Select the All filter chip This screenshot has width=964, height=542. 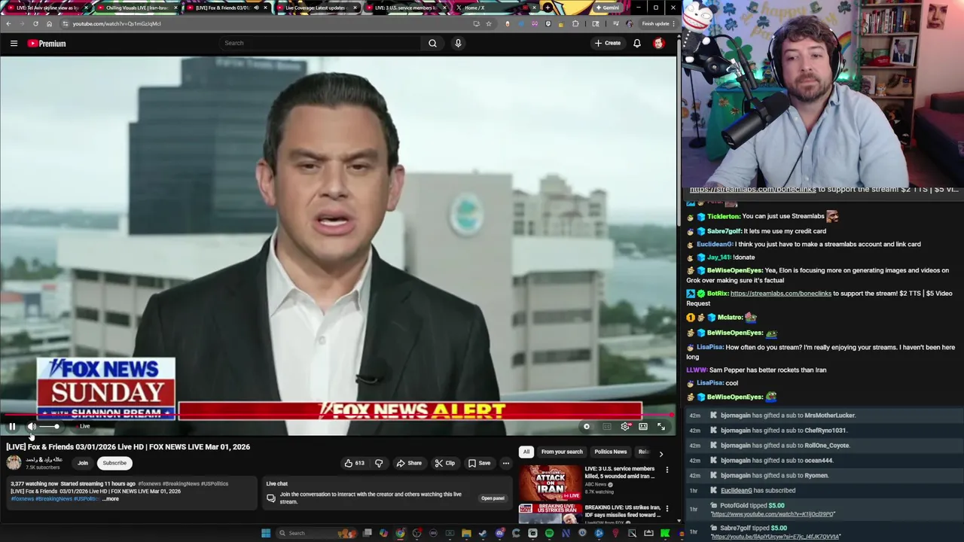[x=526, y=452]
